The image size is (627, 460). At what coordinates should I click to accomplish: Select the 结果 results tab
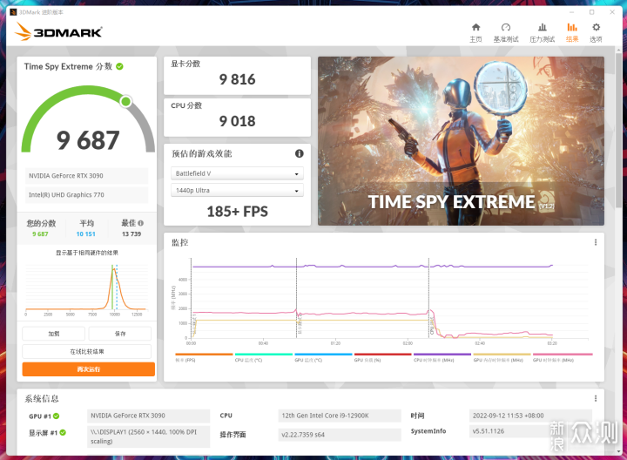coord(572,32)
